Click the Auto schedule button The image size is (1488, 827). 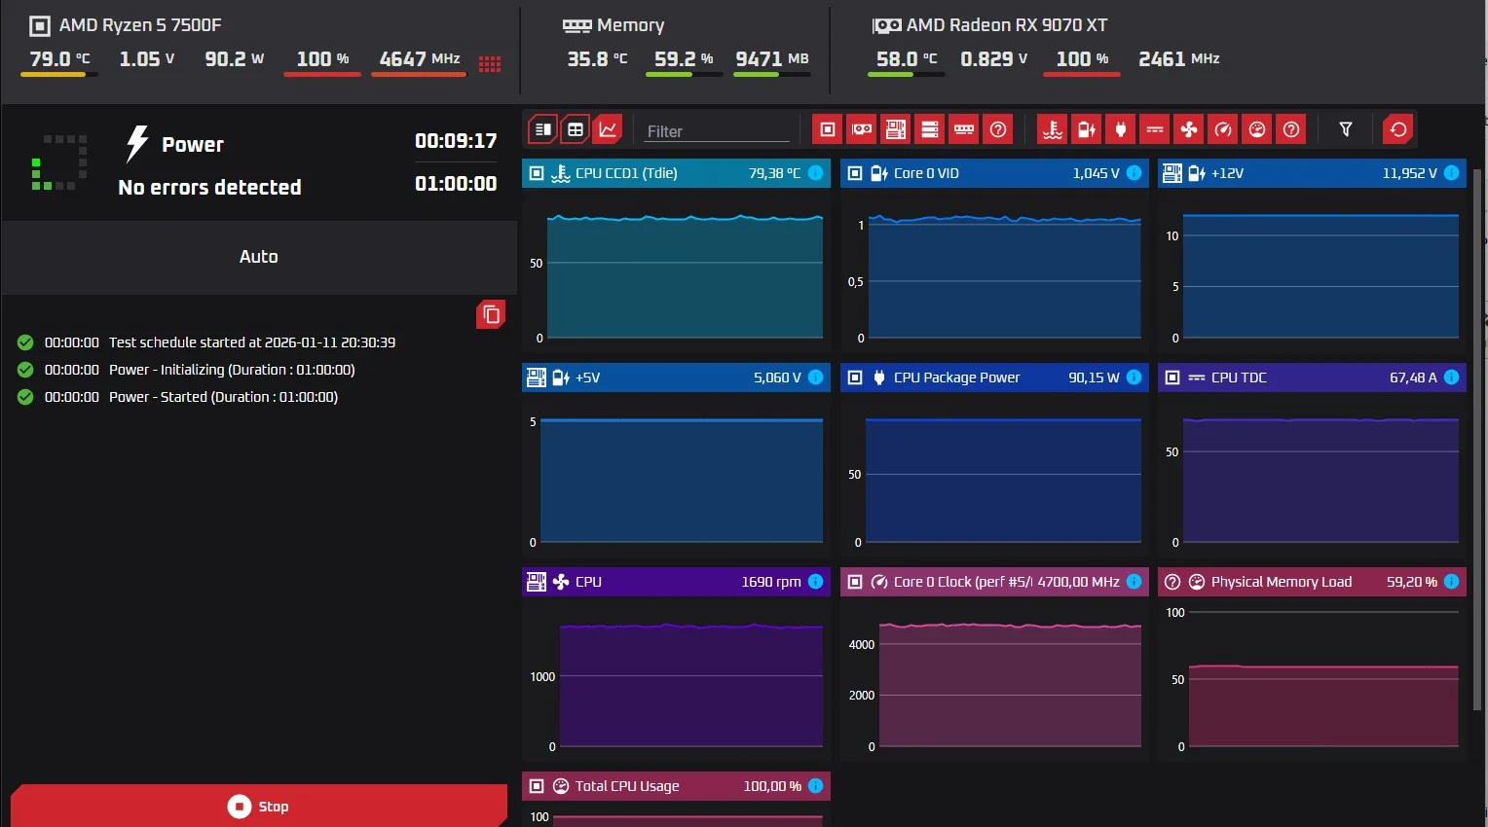[258, 257]
